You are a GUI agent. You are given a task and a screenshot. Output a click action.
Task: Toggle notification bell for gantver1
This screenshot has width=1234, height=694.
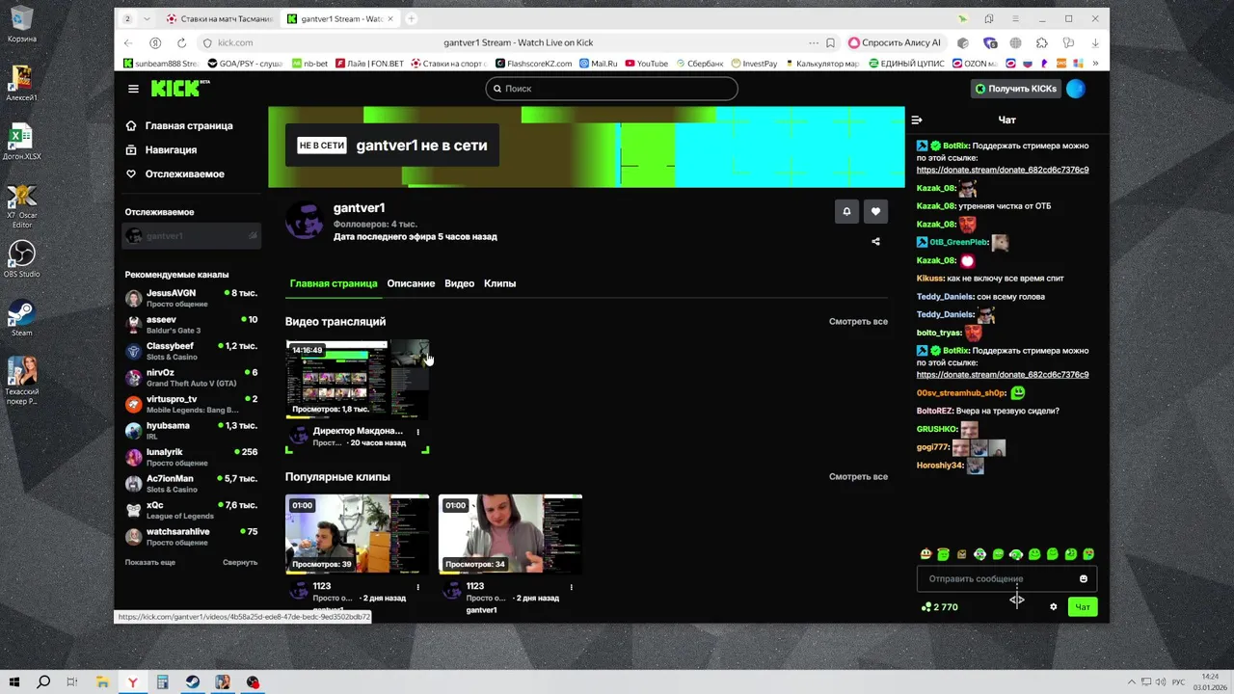pyautogui.click(x=846, y=211)
